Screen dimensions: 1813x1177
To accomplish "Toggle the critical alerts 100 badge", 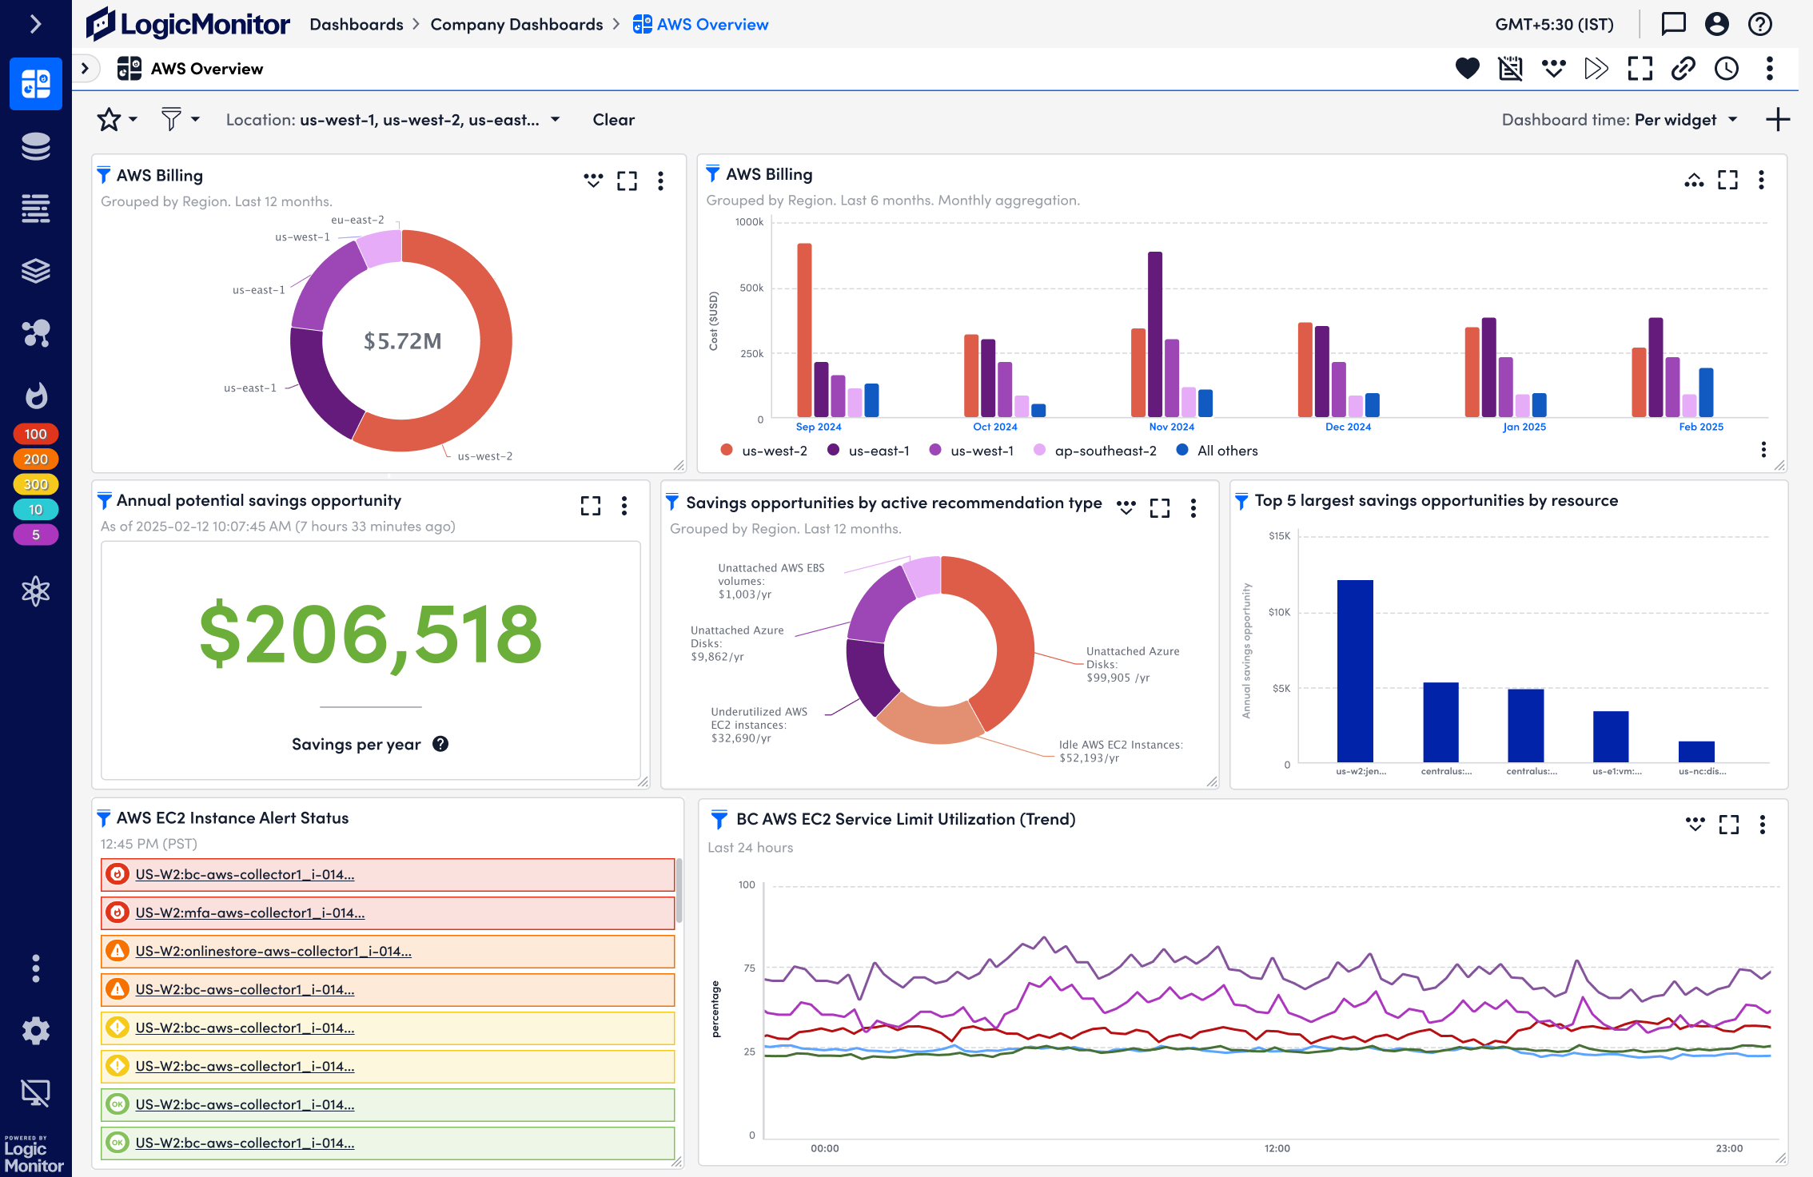I will click(35, 434).
